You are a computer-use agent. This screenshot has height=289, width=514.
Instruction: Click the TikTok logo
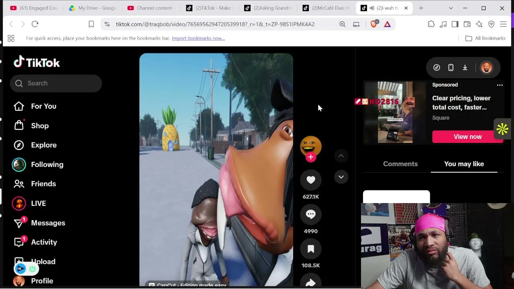[x=37, y=62]
